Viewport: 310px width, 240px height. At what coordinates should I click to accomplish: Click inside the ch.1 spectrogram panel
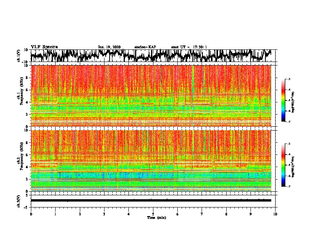(x=151, y=96)
